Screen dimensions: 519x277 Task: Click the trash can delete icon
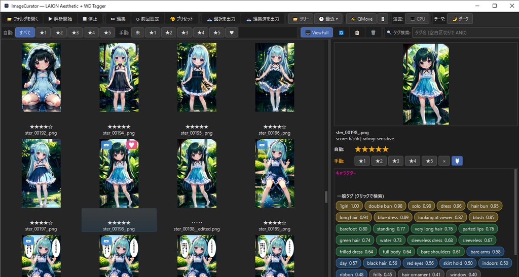[x=373, y=32]
